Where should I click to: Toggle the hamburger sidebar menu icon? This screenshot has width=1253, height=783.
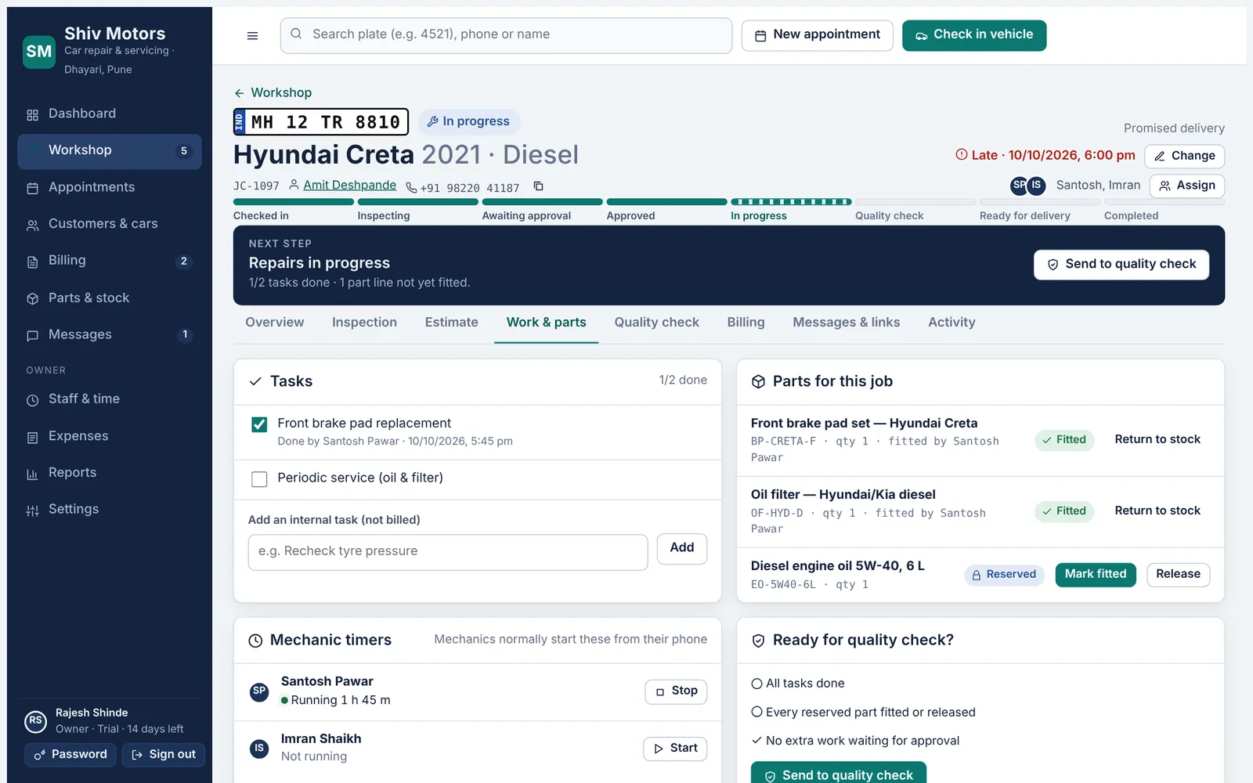click(x=252, y=35)
